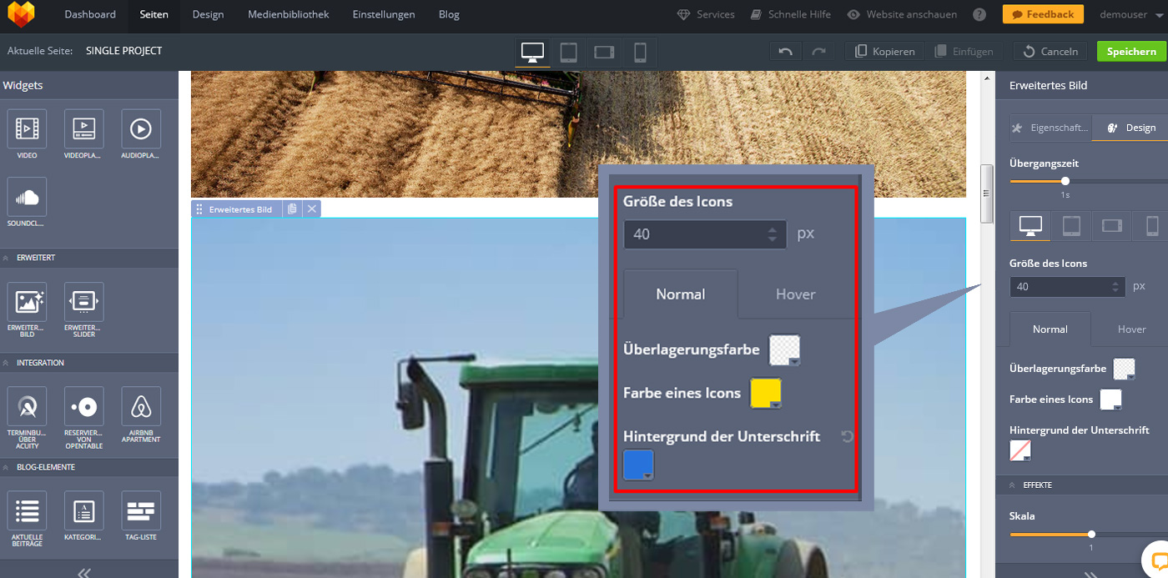1168x578 pixels.
Task: Collapse the Erweitert widgets section
Action: click(8, 259)
